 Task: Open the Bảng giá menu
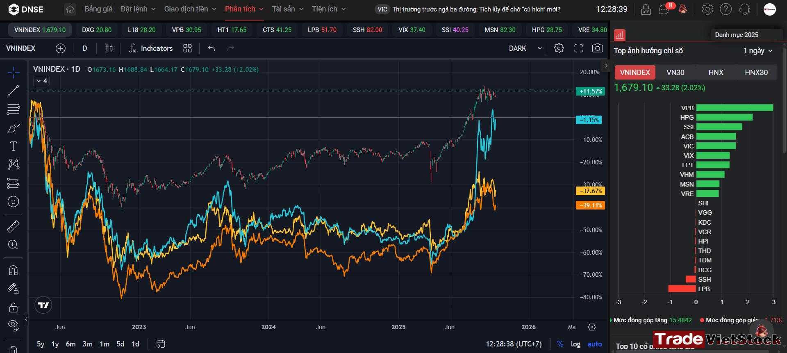point(98,9)
